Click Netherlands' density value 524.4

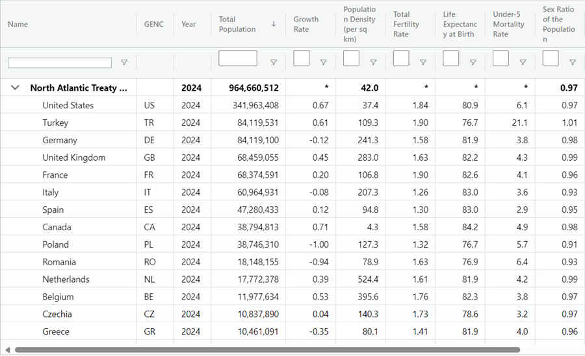click(368, 279)
